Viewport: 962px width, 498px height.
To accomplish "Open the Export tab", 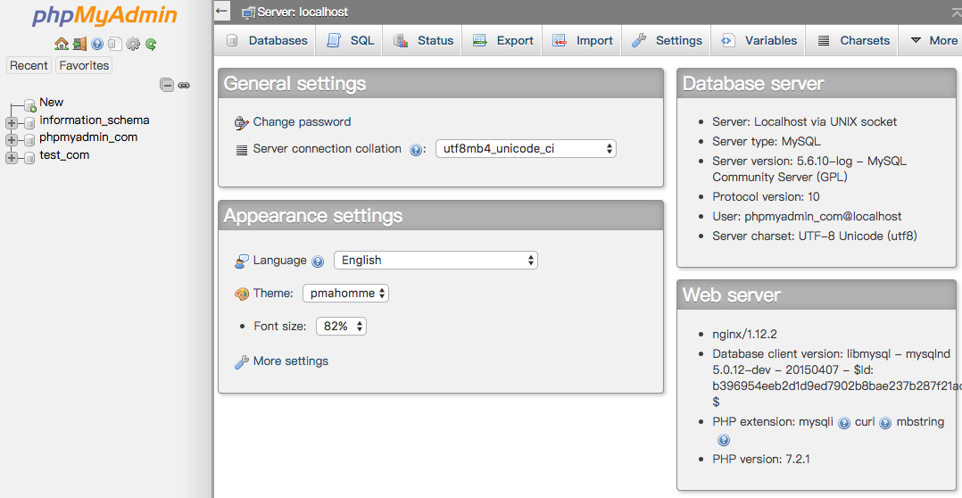I will 503,40.
